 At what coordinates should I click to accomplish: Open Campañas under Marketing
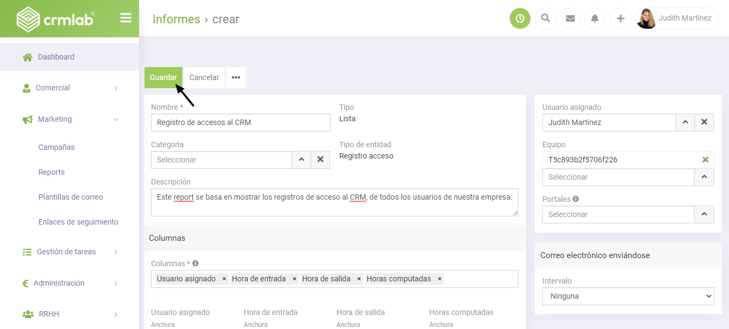pyautogui.click(x=56, y=147)
